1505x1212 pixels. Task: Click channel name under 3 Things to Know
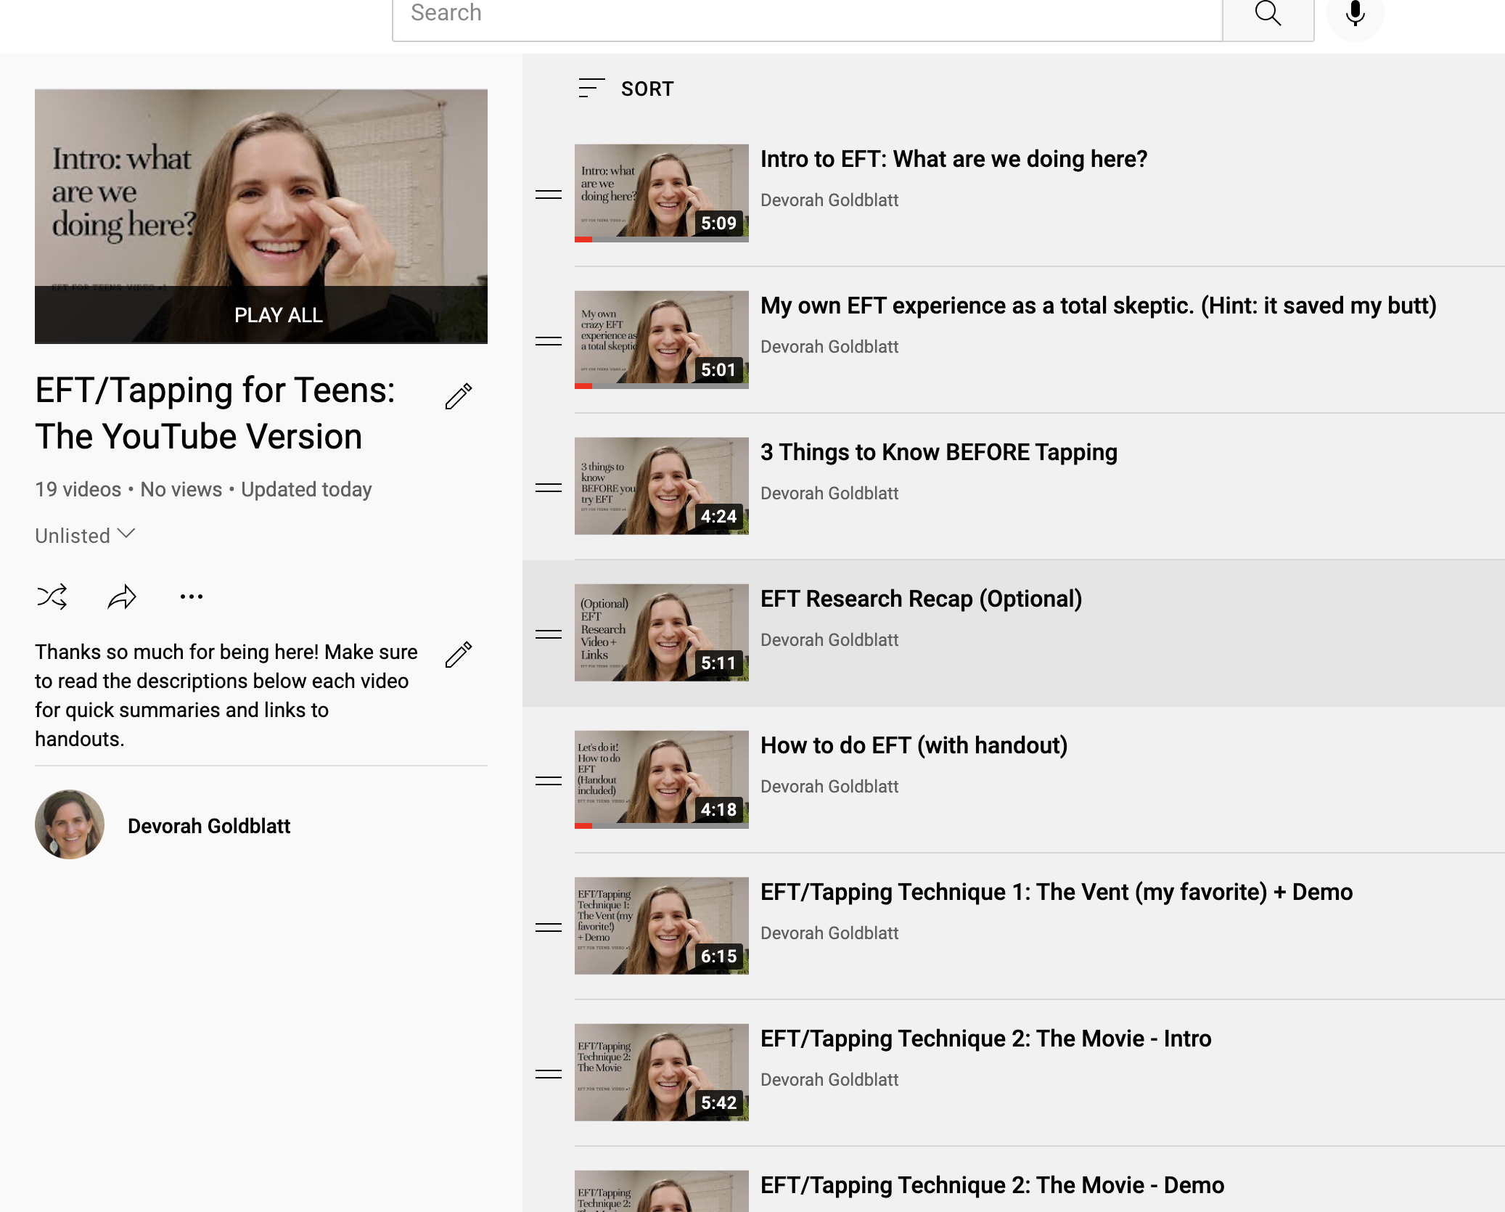829,494
